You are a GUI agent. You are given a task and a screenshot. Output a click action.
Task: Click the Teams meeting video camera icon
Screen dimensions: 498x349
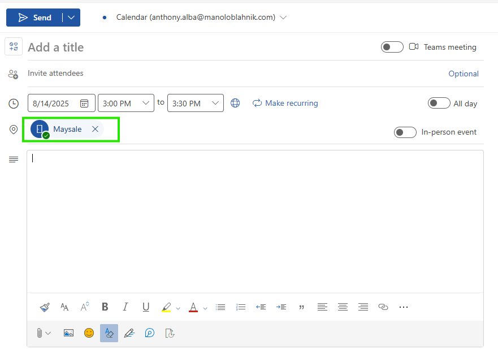pos(414,47)
